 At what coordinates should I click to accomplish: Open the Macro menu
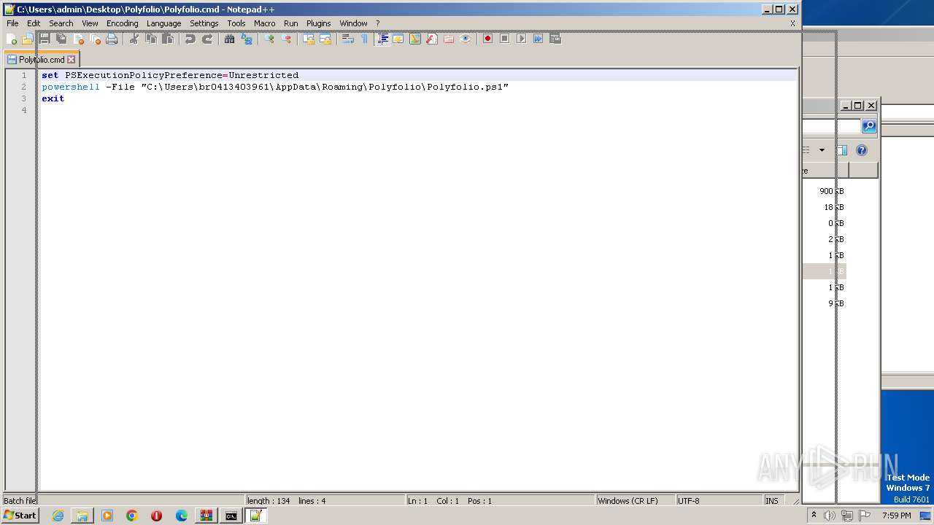[x=264, y=23]
